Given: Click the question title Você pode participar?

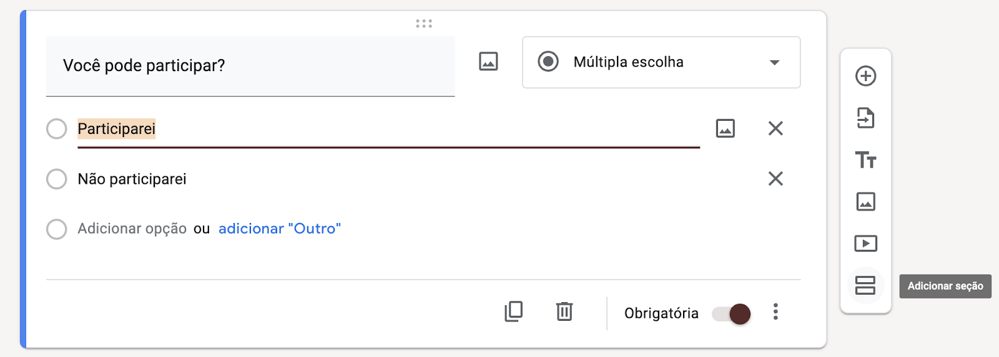Looking at the screenshot, I should click(x=250, y=65).
